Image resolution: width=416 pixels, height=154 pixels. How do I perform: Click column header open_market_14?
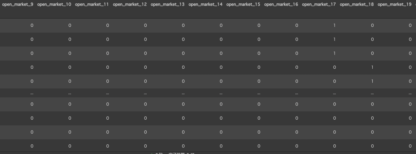coord(205,5)
